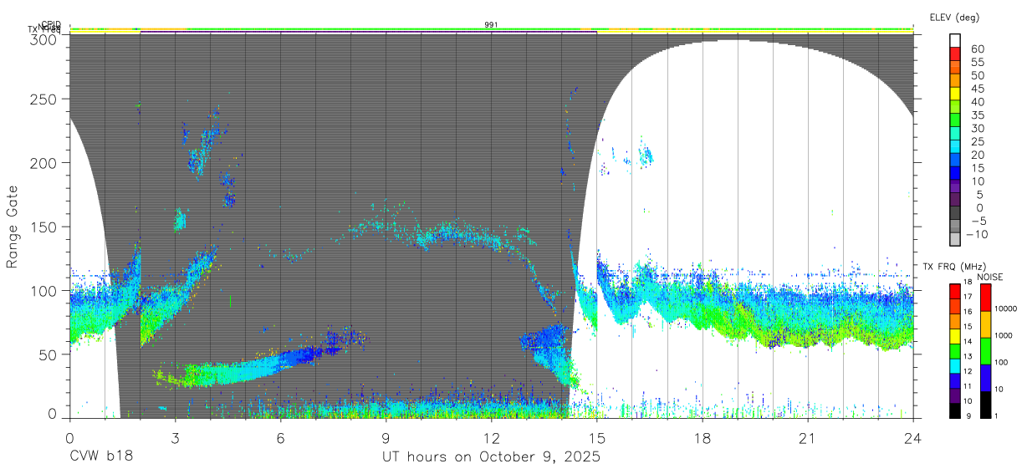
Task: Select the blue 11-12 swatch in TX FRQ legend
Action: (x=954, y=381)
